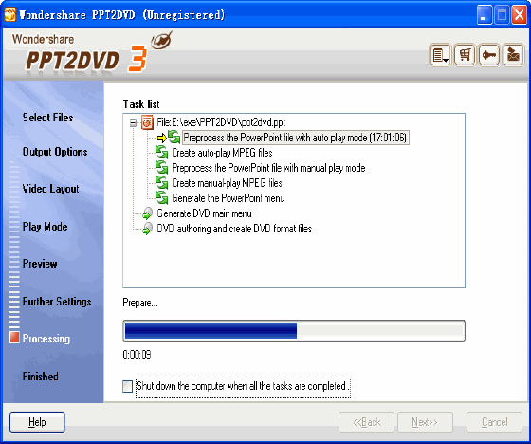Click refresh icon beside Preprocess manual play mode
This screenshot has width=531, height=444.
click(x=161, y=167)
